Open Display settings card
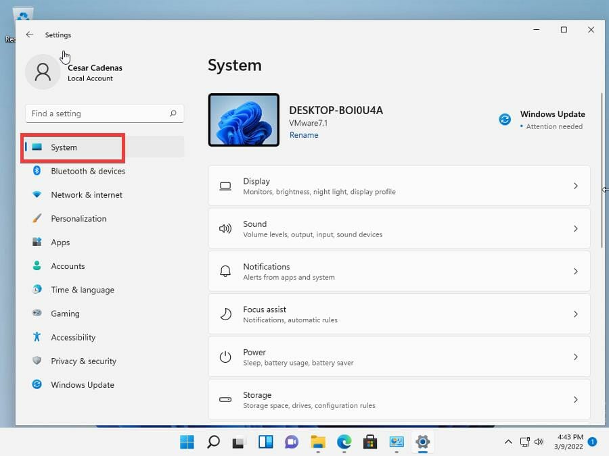 click(399, 186)
